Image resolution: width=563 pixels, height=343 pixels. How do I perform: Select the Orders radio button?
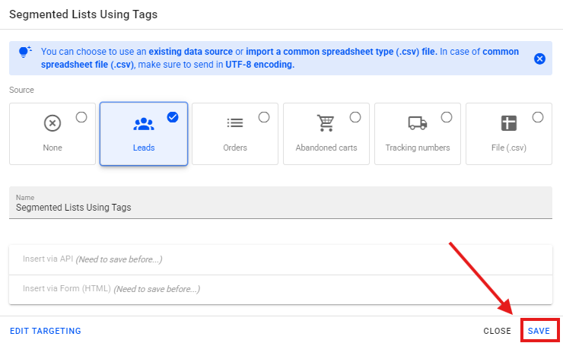pyautogui.click(x=264, y=117)
